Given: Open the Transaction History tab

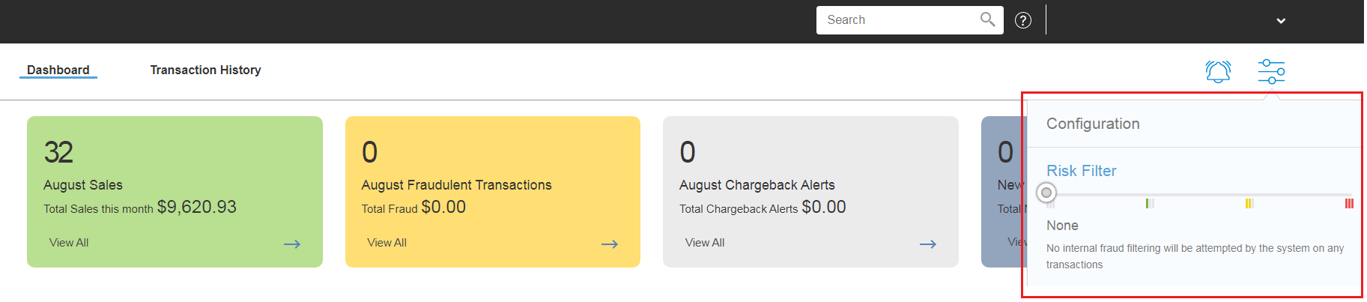Looking at the screenshot, I should pyautogui.click(x=205, y=70).
